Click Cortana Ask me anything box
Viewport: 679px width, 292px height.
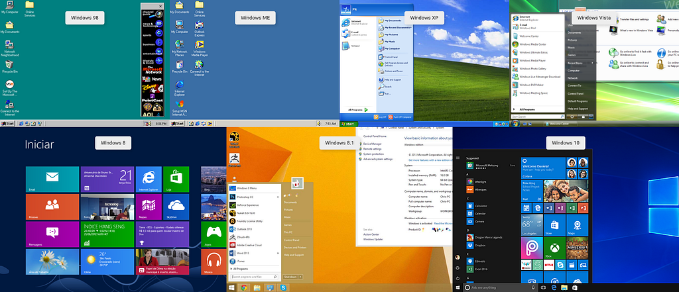pyautogui.click(x=500, y=287)
